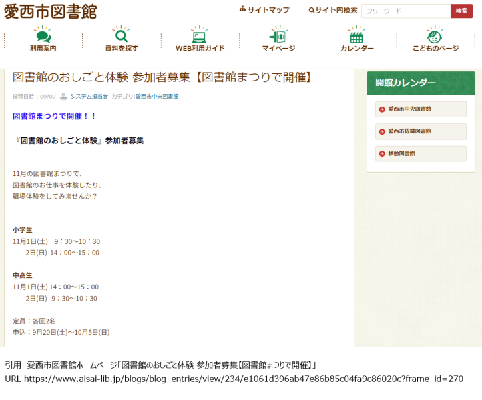Image resolution: width=482 pixels, height=400 pixels.
Task: Click the サイトマップ hierarchy icon
Action: 242,9
